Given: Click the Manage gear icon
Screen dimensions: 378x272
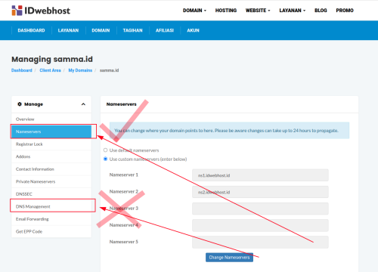Looking at the screenshot, I should pyautogui.click(x=20, y=104).
